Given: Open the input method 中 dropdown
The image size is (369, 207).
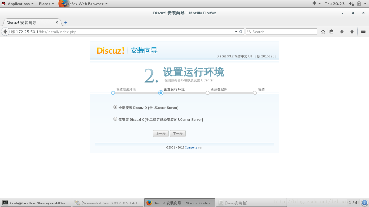Looking at the screenshot, I should click(x=317, y=4).
